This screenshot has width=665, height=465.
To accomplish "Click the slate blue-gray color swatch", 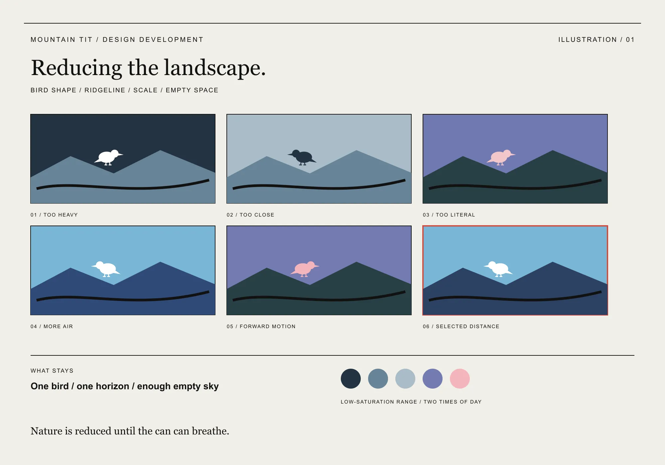I will (378, 379).
